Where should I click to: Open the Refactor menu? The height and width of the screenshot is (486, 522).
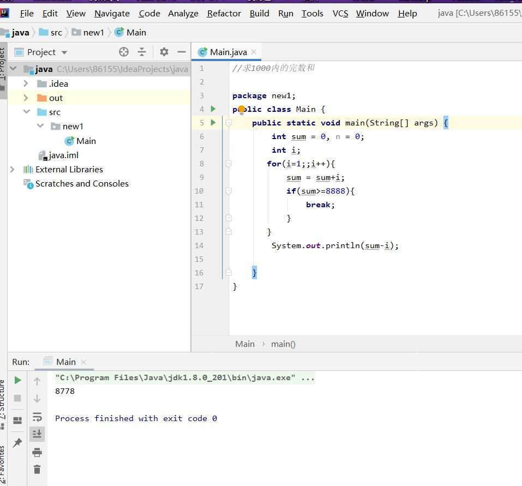coord(224,13)
